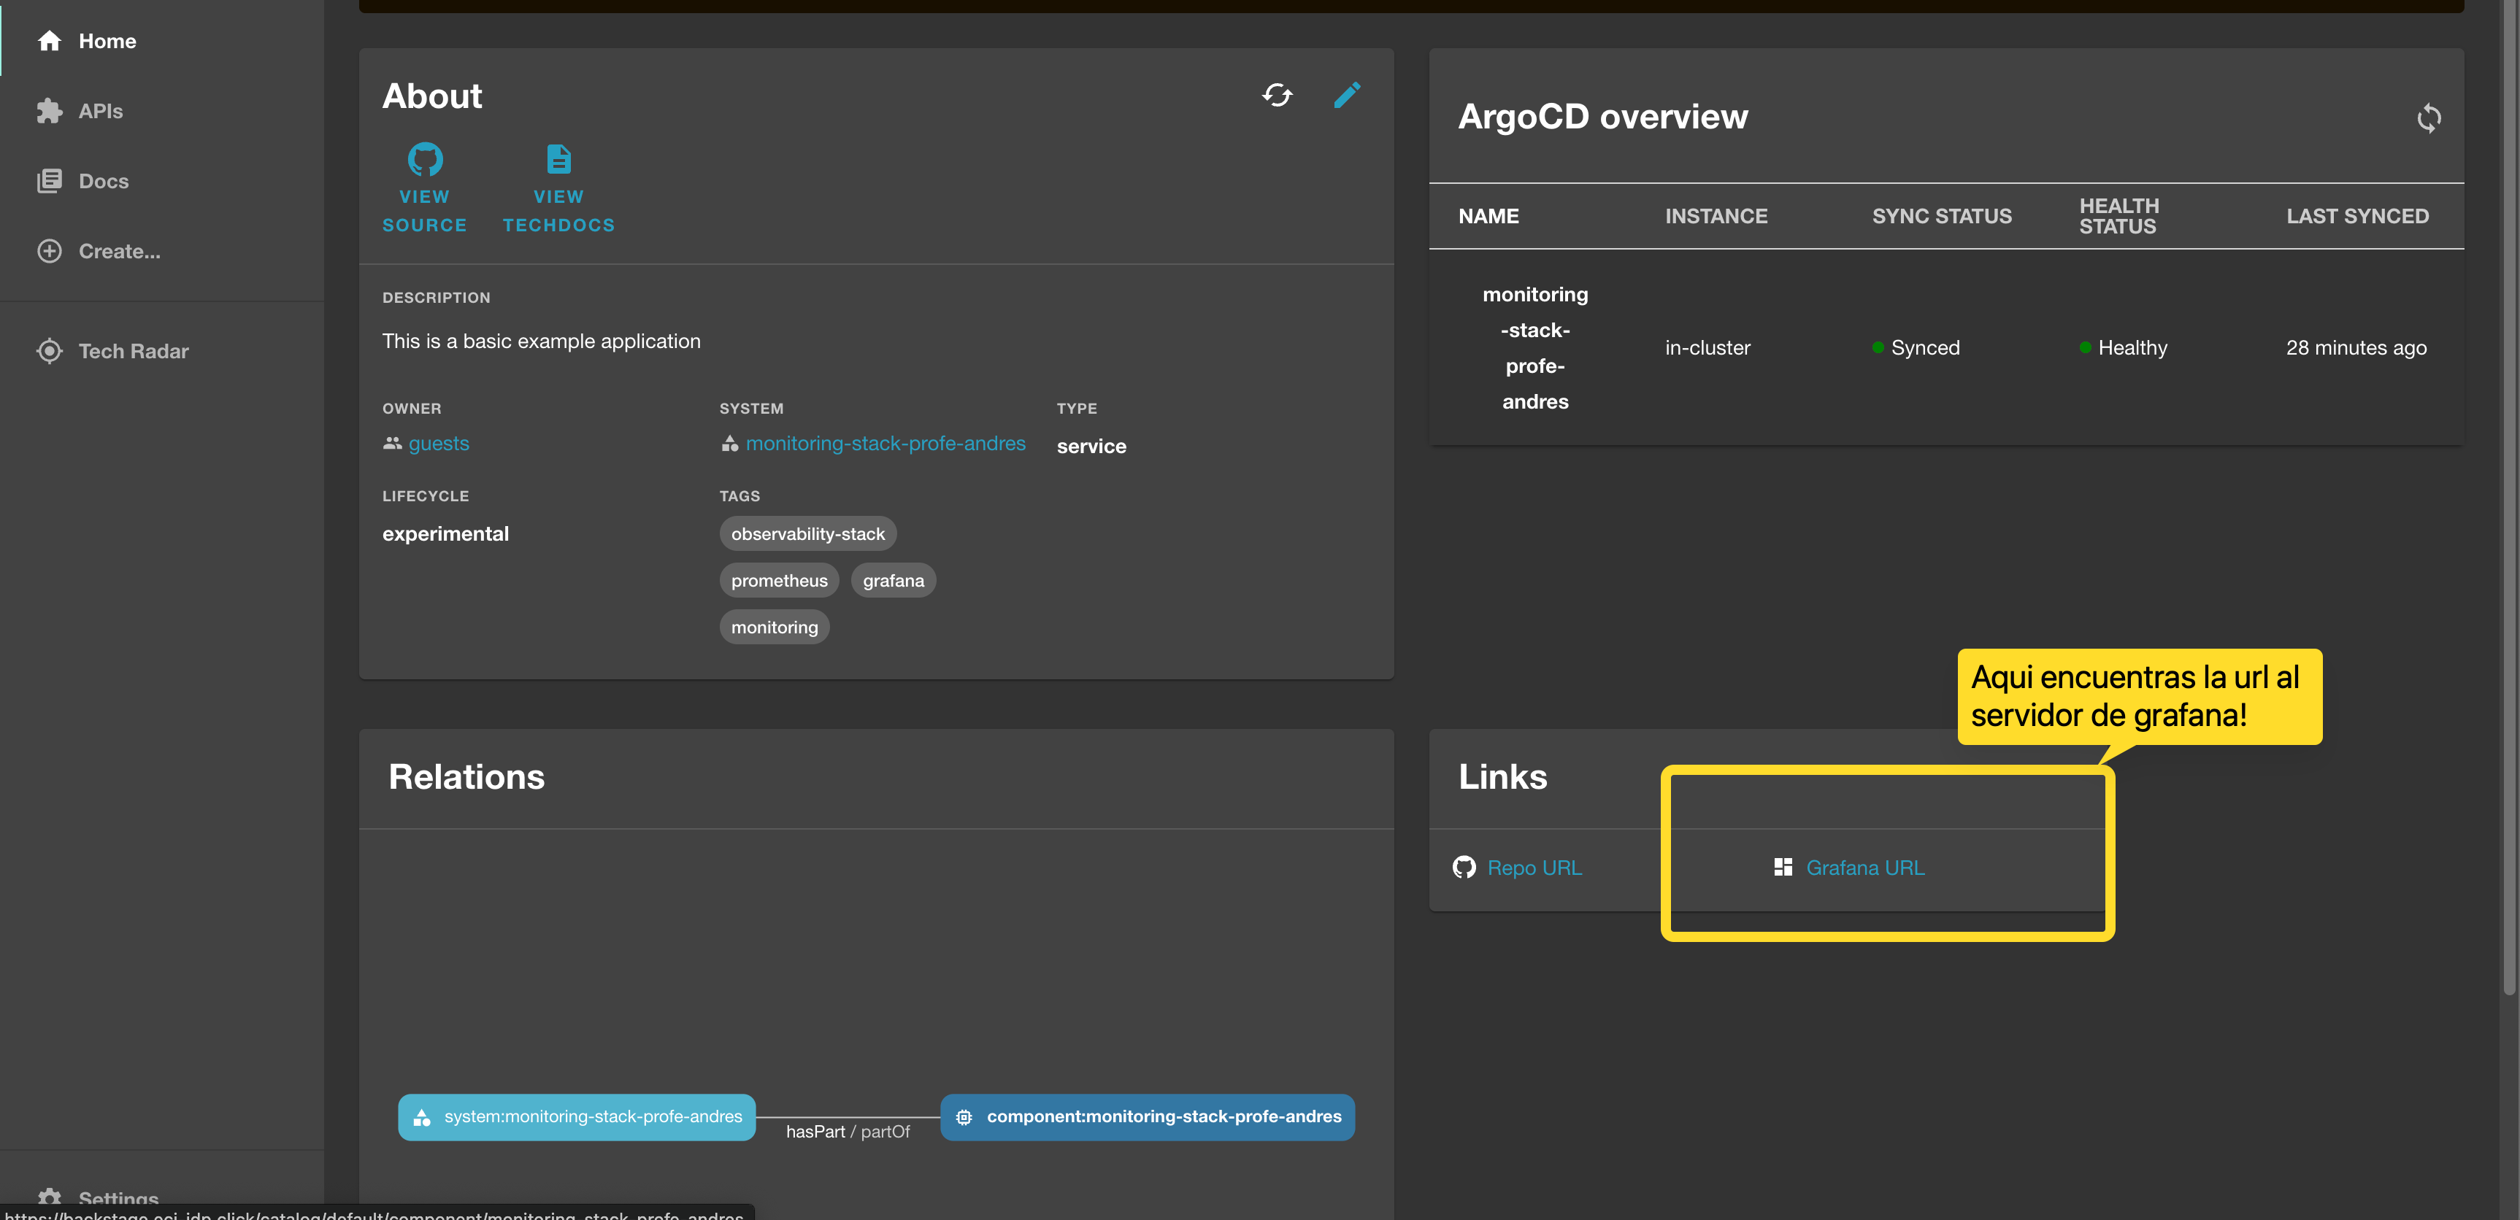The image size is (2520, 1220).
Task: Select the observability-stack tag chip
Action: pos(807,534)
